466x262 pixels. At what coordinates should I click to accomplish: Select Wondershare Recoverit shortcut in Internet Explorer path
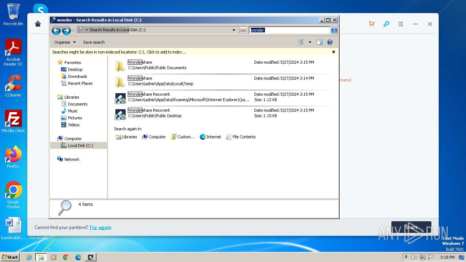(223, 98)
